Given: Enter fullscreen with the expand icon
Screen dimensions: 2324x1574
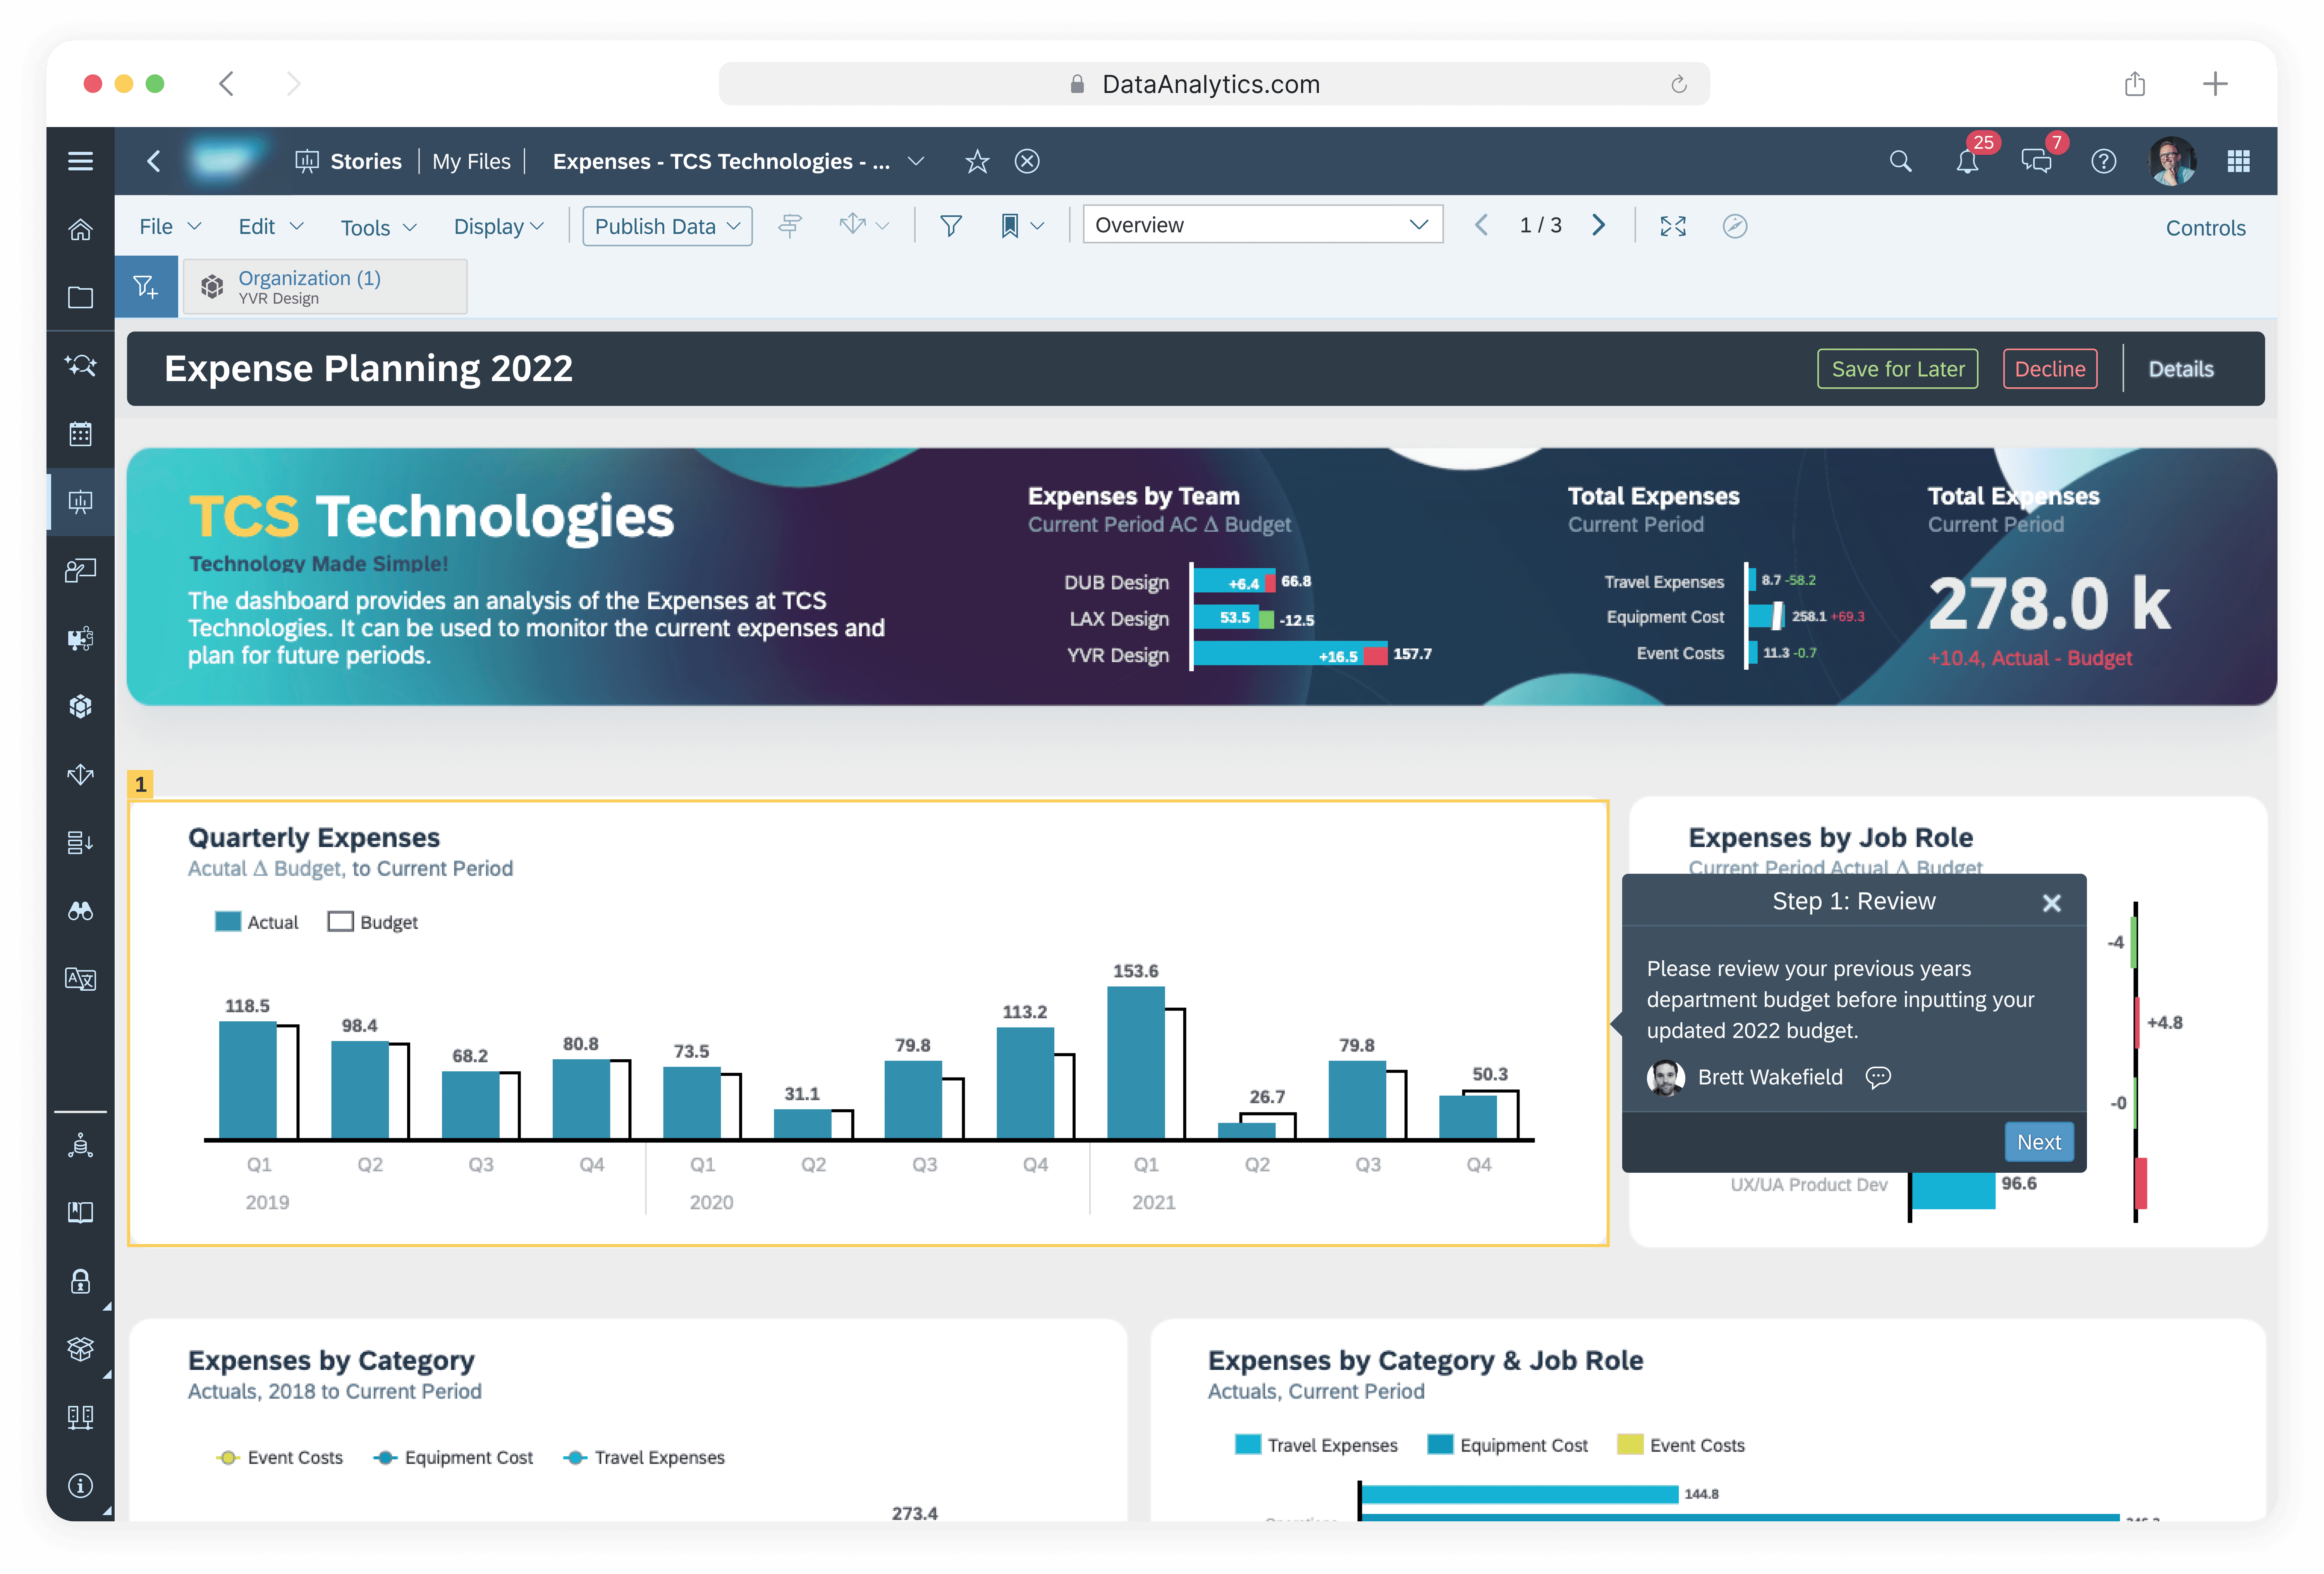Looking at the screenshot, I should (1673, 226).
